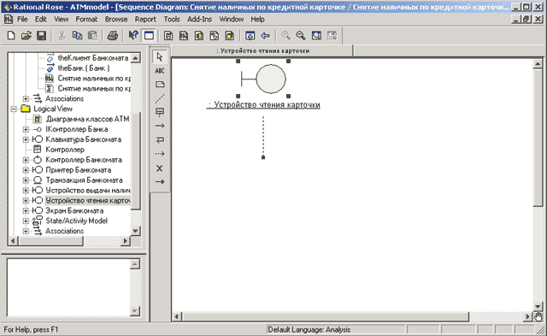Viewport: 547px width, 336px height.
Task: Select Диаграмма классов ATM in browser tree
Action: click(x=87, y=119)
